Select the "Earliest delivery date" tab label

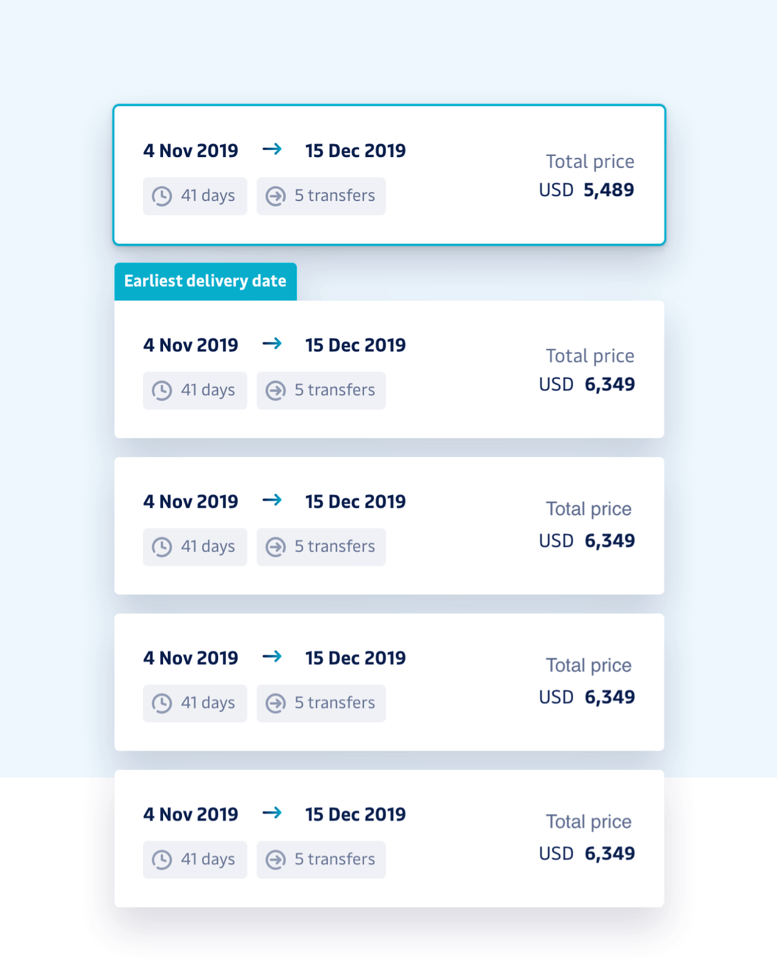coord(205,281)
